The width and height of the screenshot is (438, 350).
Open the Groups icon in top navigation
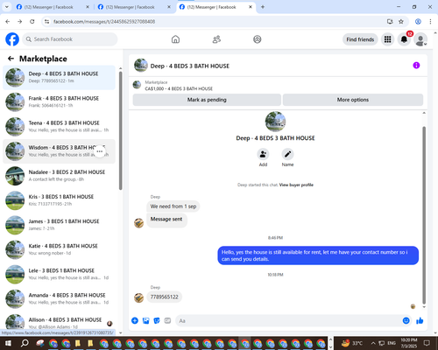258,39
